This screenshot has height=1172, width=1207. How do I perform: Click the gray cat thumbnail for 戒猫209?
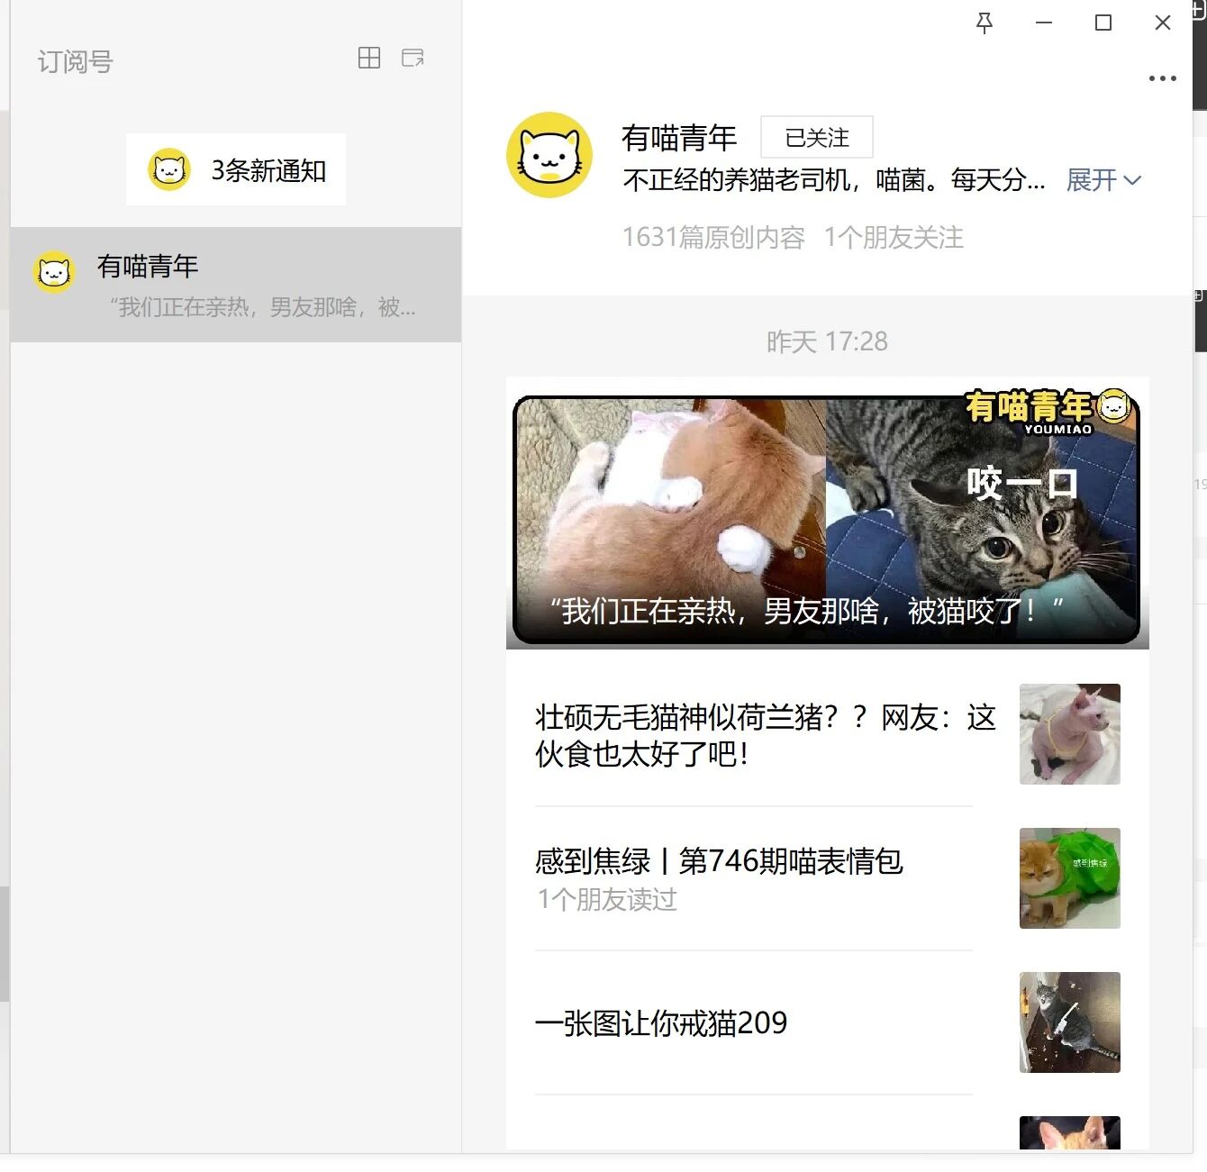click(x=1070, y=1022)
